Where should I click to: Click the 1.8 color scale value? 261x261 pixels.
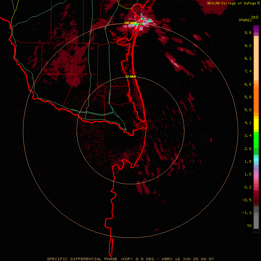pyautogui.click(x=248, y=162)
